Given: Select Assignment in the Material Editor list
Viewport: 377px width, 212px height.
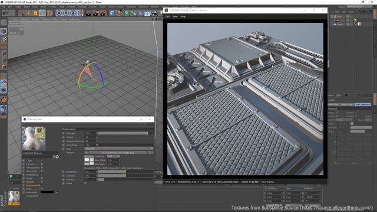Looking at the screenshot, I should 32,196.
